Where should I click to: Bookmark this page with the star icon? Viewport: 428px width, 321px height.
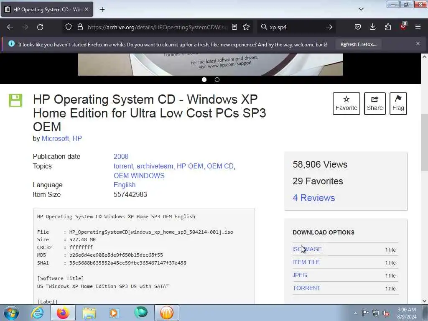pyautogui.click(x=246, y=27)
